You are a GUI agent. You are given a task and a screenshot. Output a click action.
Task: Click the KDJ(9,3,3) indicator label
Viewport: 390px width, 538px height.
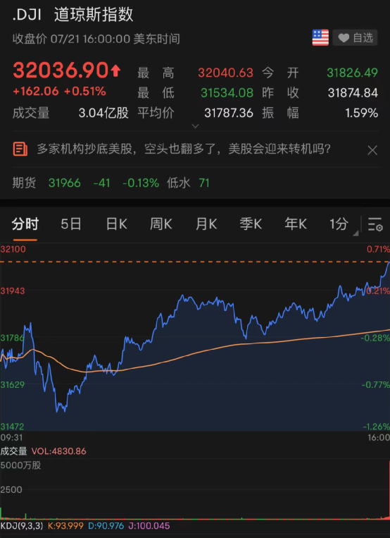pos(22,526)
